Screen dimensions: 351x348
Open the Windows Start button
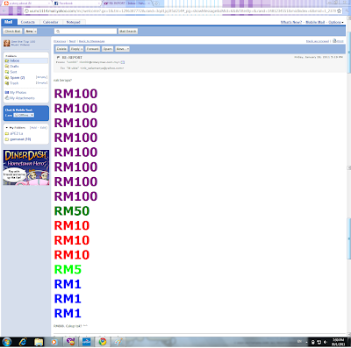[x=7, y=342]
